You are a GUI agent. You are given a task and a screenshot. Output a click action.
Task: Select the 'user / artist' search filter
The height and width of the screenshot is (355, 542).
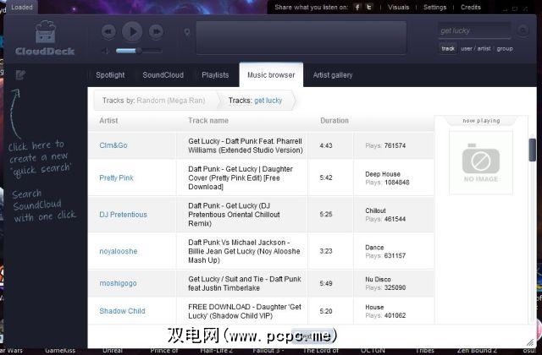tap(476, 49)
